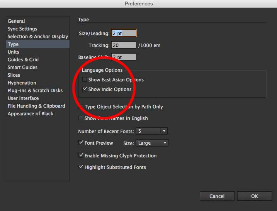The height and width of the screenshot is (211, 277).
Task: Click the Tracking value field
Action: pos(124,46)
